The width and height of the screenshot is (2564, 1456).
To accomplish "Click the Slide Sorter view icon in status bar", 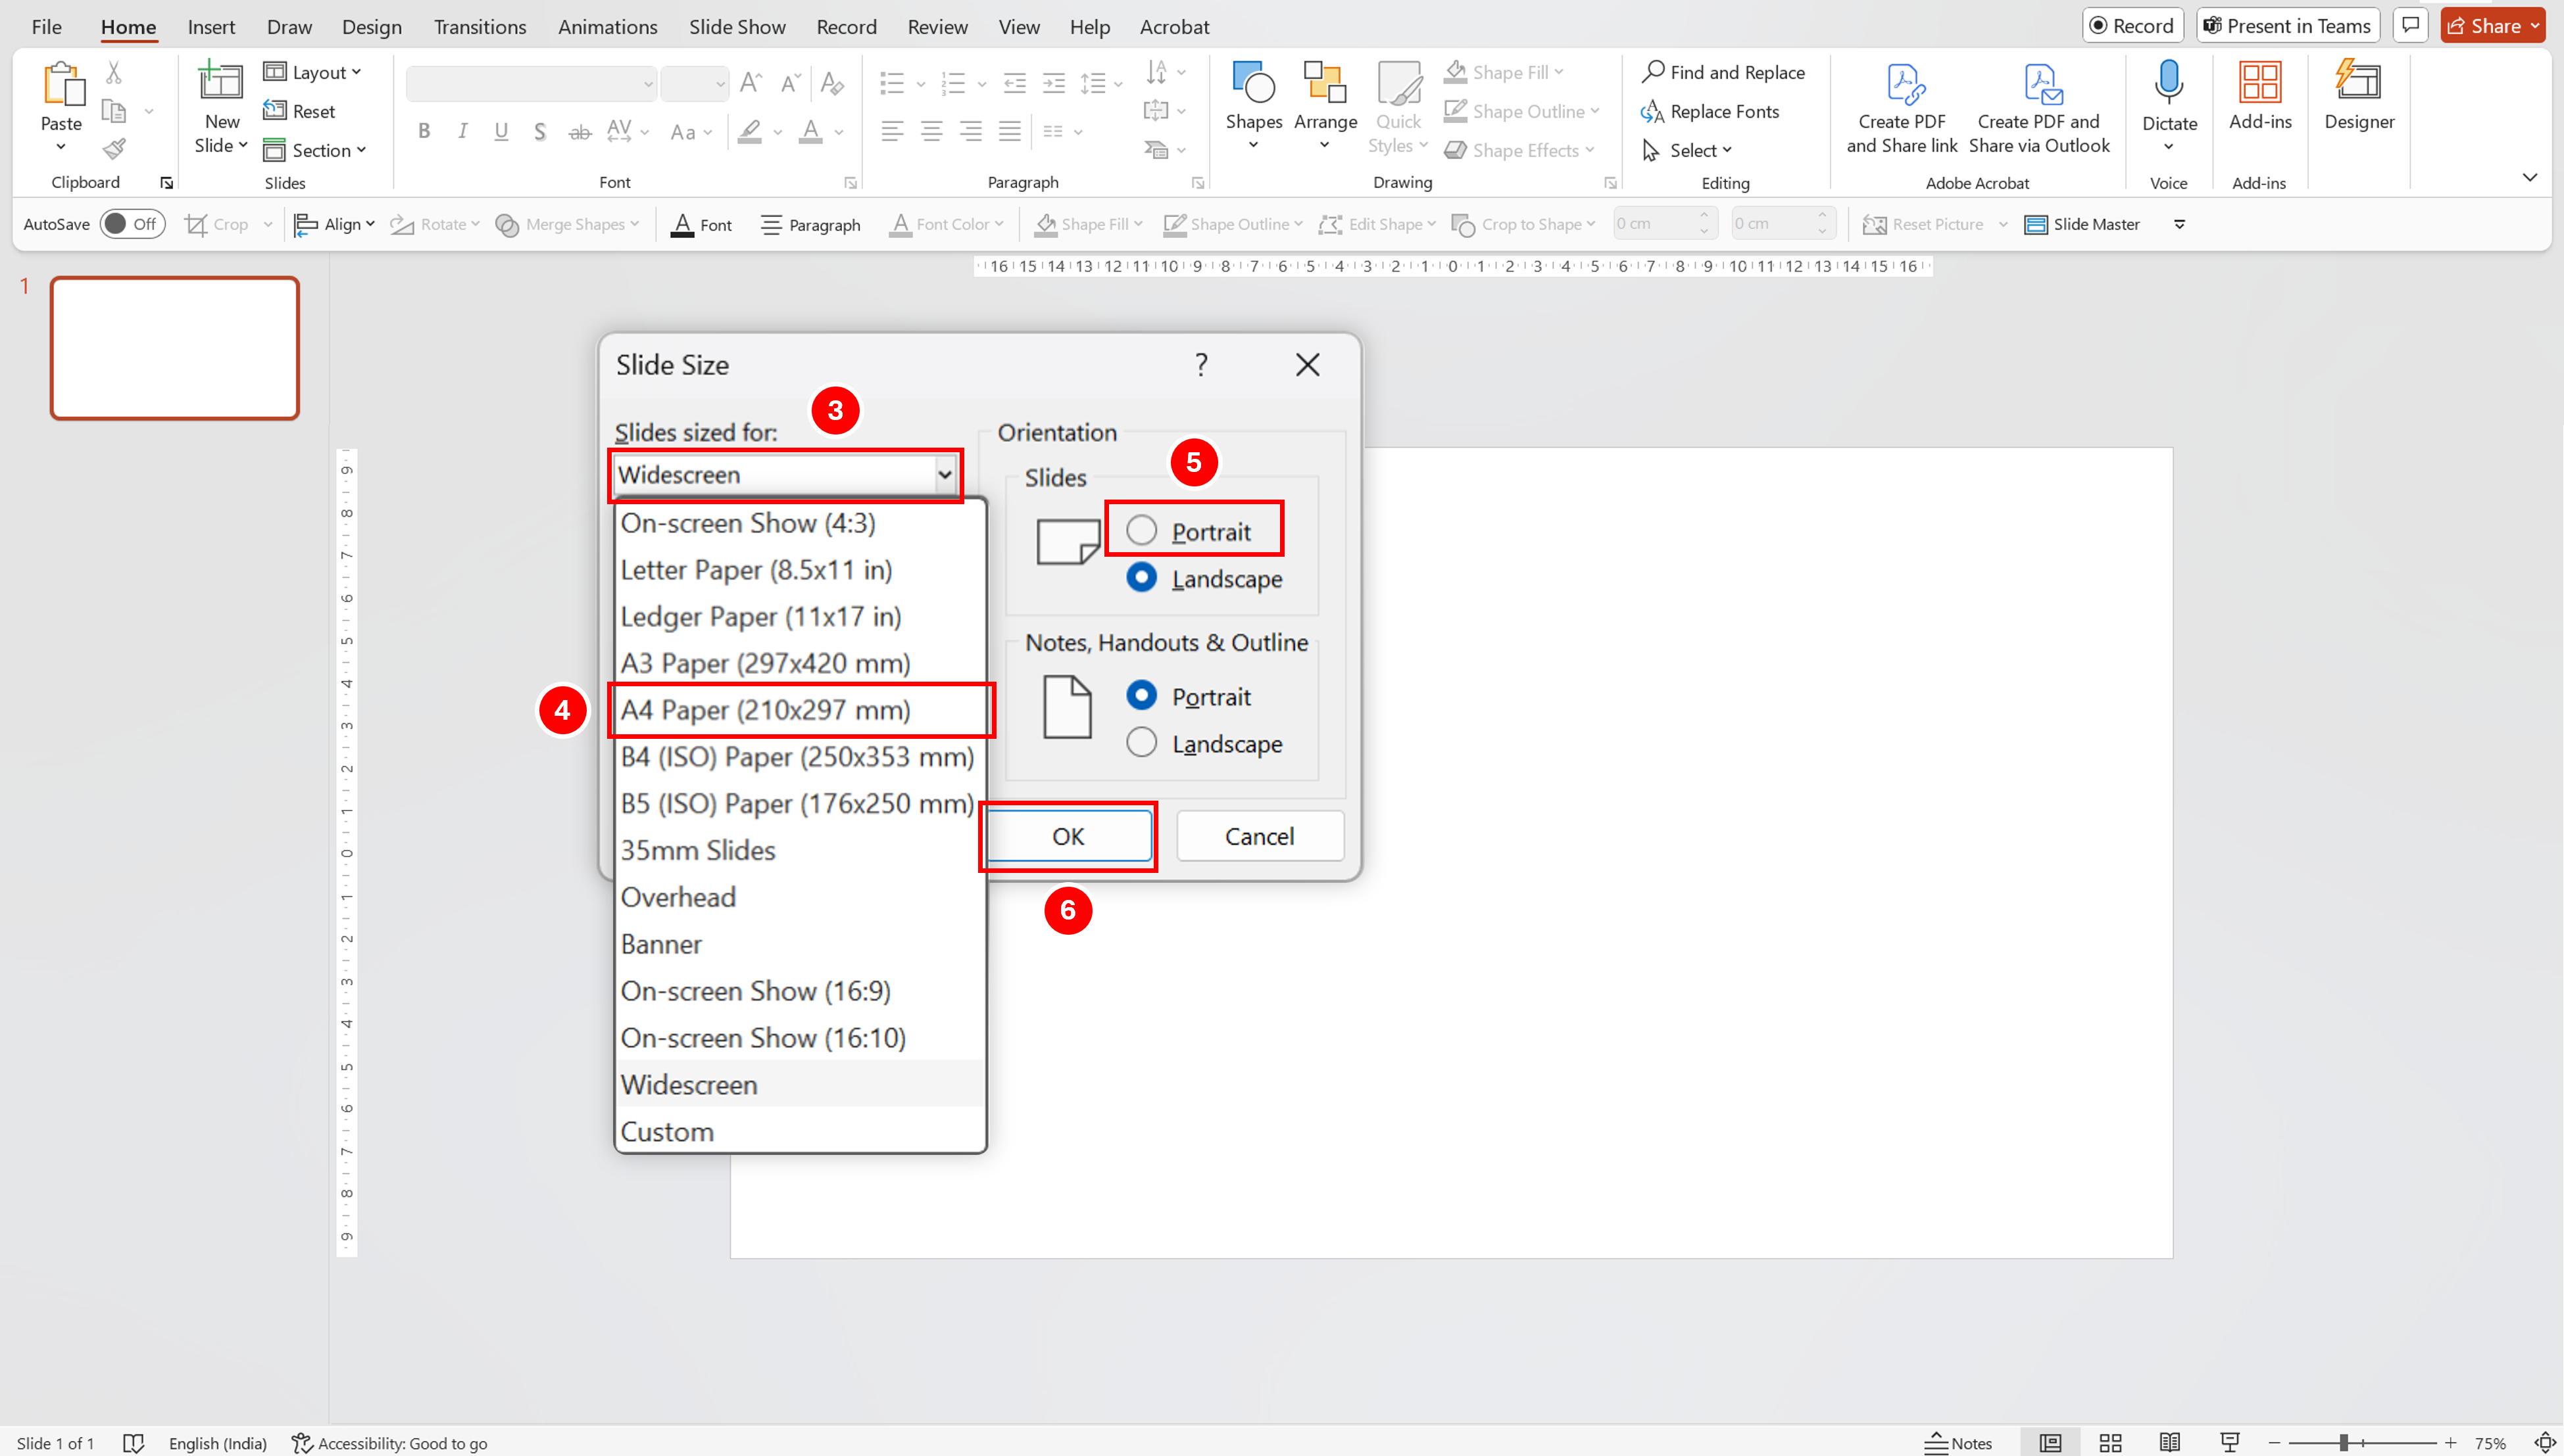I will pyautogui.click(x=2110, y=1442).
